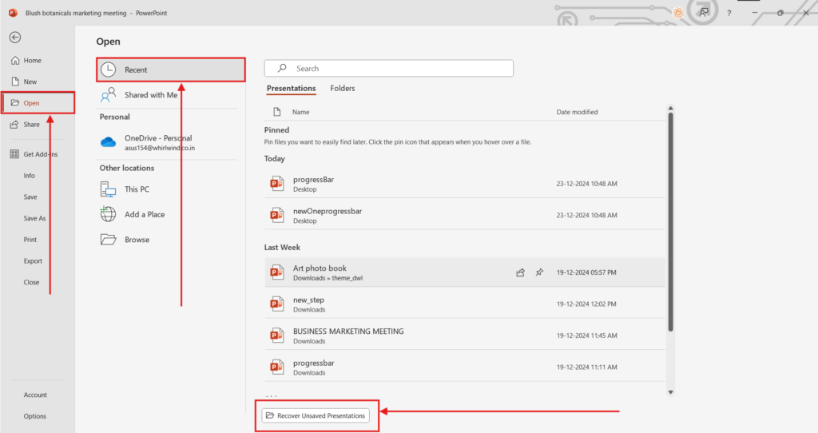Image resolution: width=818 pixels, height=433 pixels.
Task: Open the Browse folder option
Action: [x=137, y=240]
